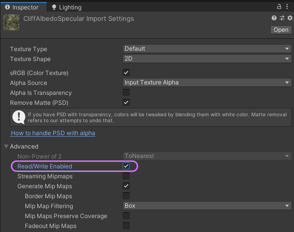Viewport: 294px width, 232px height.
Task: Click the warning exclamation bubble icon
Action: pyautogui.click(x=19, y=117)
